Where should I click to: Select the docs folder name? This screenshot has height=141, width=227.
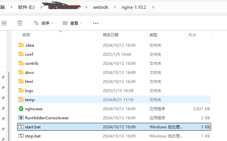[30, 73]
